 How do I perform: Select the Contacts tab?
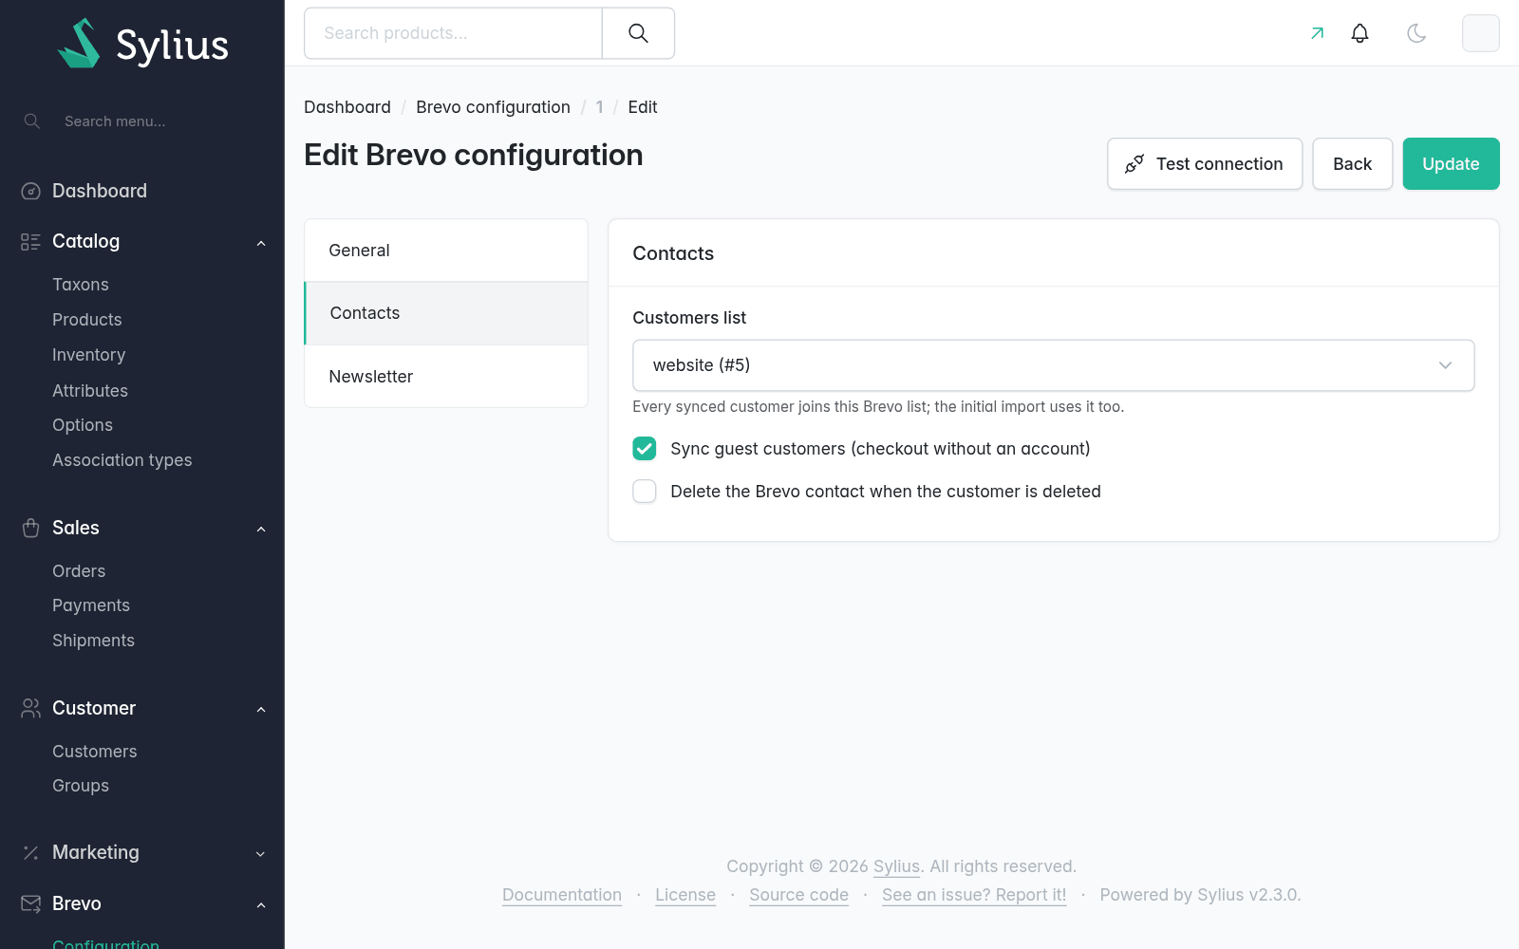[x=446, y=313]
